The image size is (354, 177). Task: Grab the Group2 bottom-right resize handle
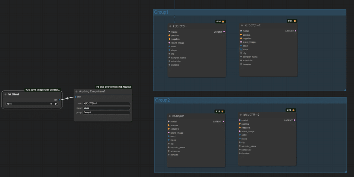[345, 171]
